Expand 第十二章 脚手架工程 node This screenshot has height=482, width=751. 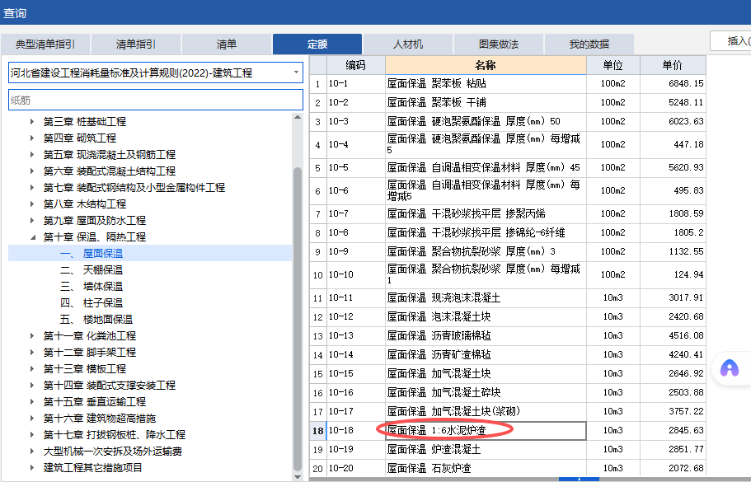32,353
